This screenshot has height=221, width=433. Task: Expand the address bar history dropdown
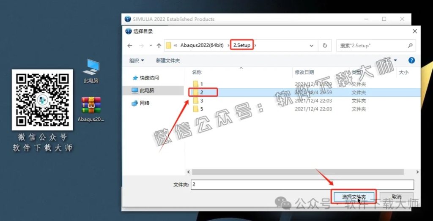click(312, 46)
